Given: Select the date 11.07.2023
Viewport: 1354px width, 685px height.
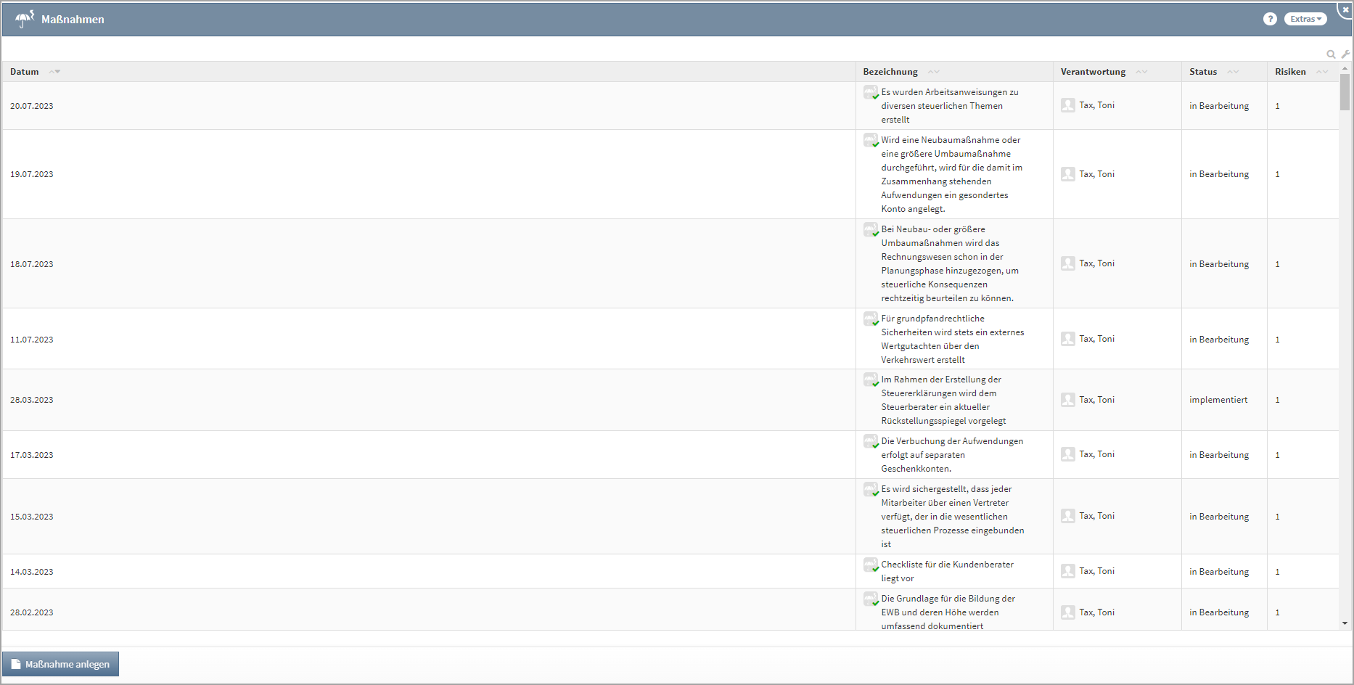Looking at the screenshot, I should [32, 340].
